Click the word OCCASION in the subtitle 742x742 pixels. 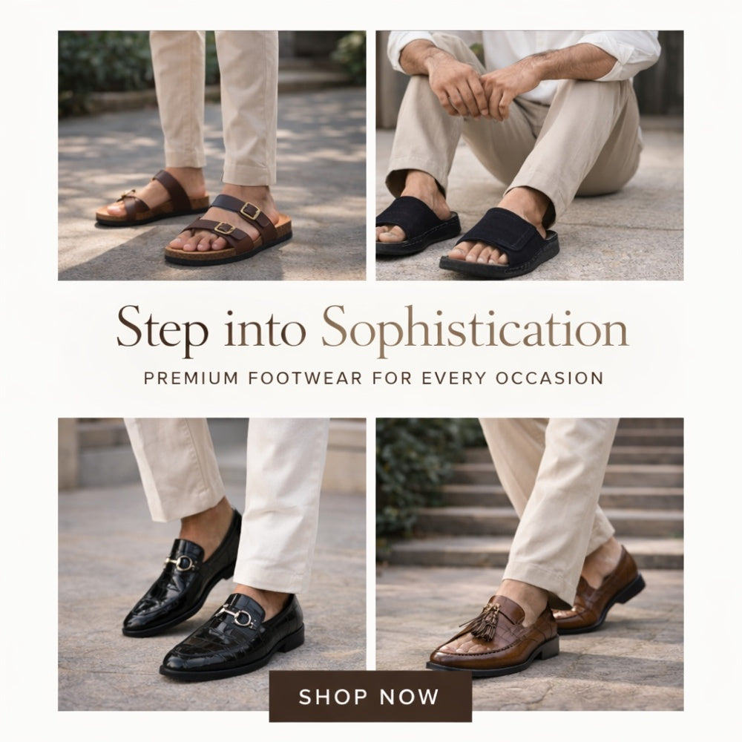pos(549,378)
